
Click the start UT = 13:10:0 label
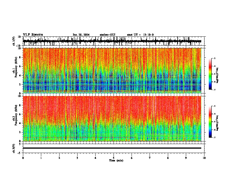click(140, 35)
